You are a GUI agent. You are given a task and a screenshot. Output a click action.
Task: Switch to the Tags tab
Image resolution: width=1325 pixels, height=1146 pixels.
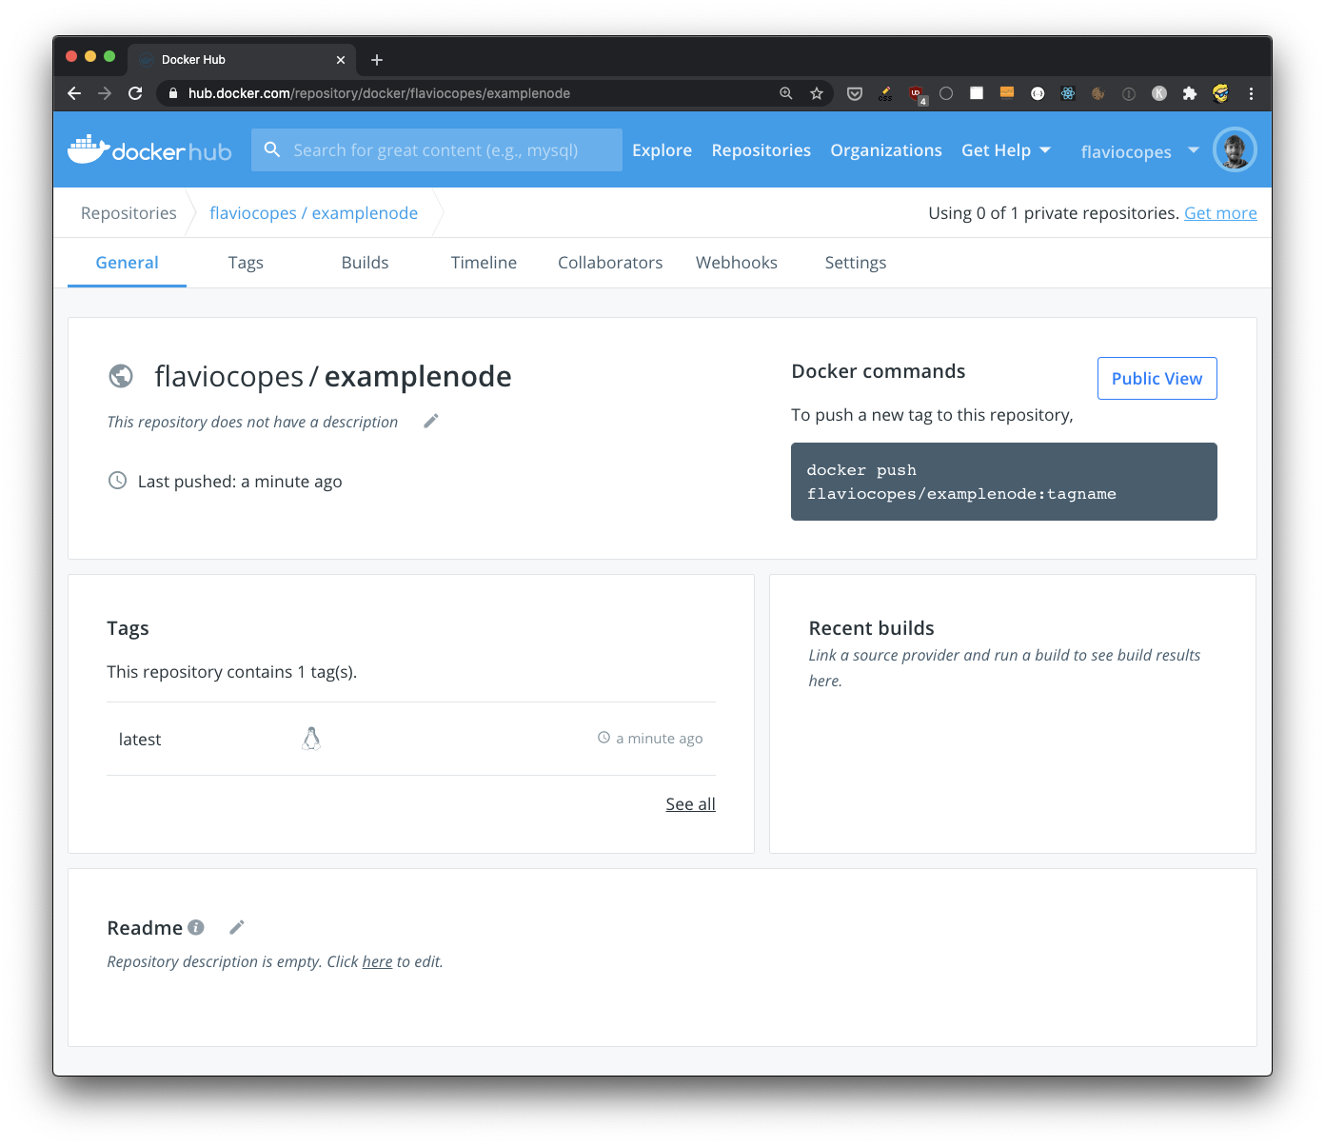[x=246, y=263]
